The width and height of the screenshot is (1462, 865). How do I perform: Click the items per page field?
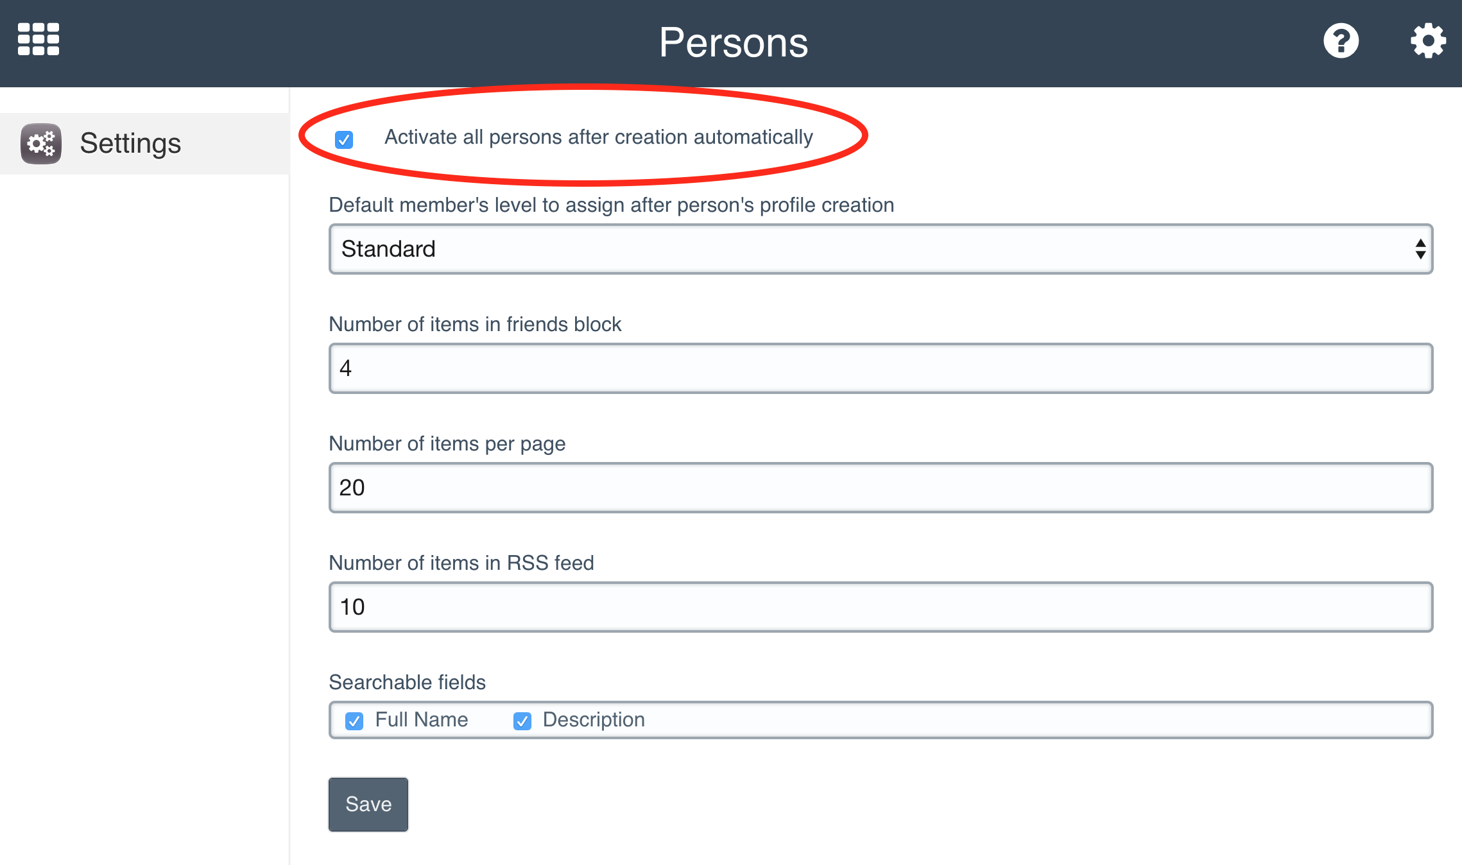(880, 488)
